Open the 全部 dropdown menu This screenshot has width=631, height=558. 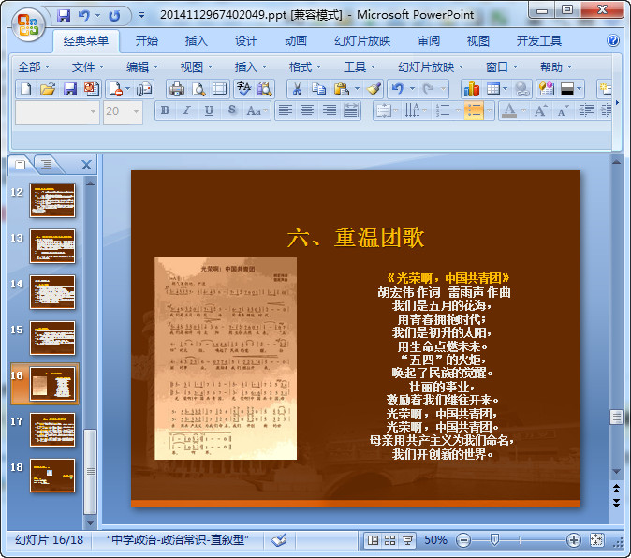tap(33, 66)
